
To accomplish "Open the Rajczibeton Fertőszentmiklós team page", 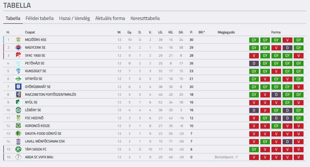I will pos(51,94).
